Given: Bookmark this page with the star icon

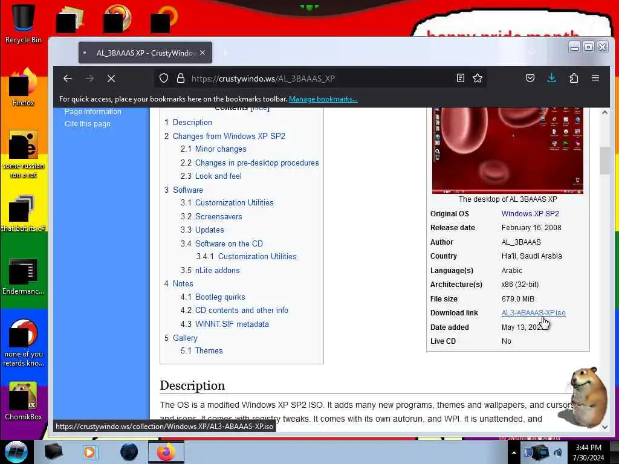Looking at the screenshot, I should click(x=478, y=78).
